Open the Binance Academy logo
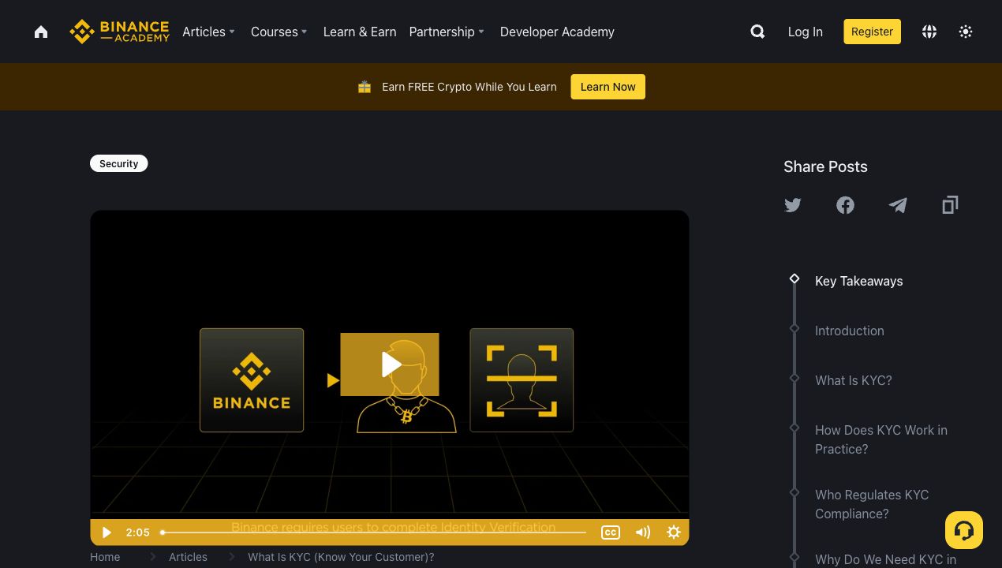Screen dimensions: 1002x568 pyautogui.click(x=119, y=32)
